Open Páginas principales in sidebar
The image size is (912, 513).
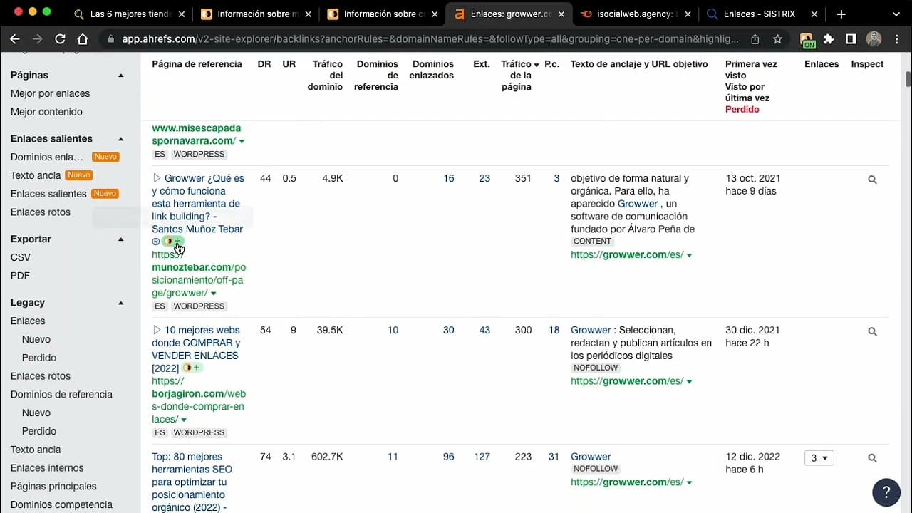tap(53, 487)
